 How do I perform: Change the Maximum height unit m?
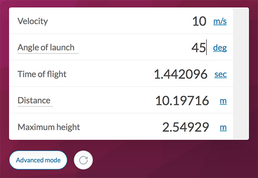[x=223, y=127]
